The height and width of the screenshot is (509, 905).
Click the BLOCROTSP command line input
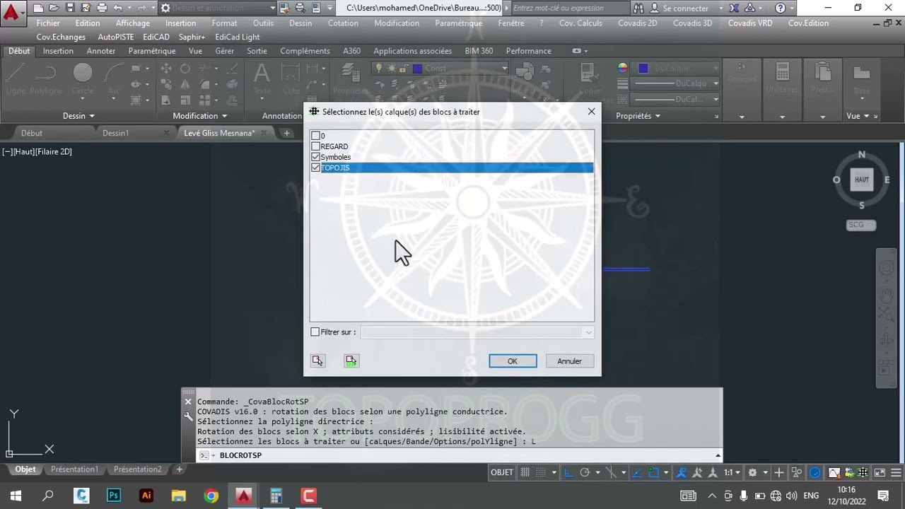[x=460, y=455]
